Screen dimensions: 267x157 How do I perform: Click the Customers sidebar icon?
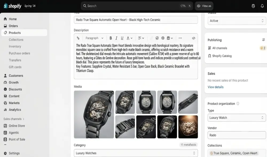pyautogui.click(x=5, y=76)
